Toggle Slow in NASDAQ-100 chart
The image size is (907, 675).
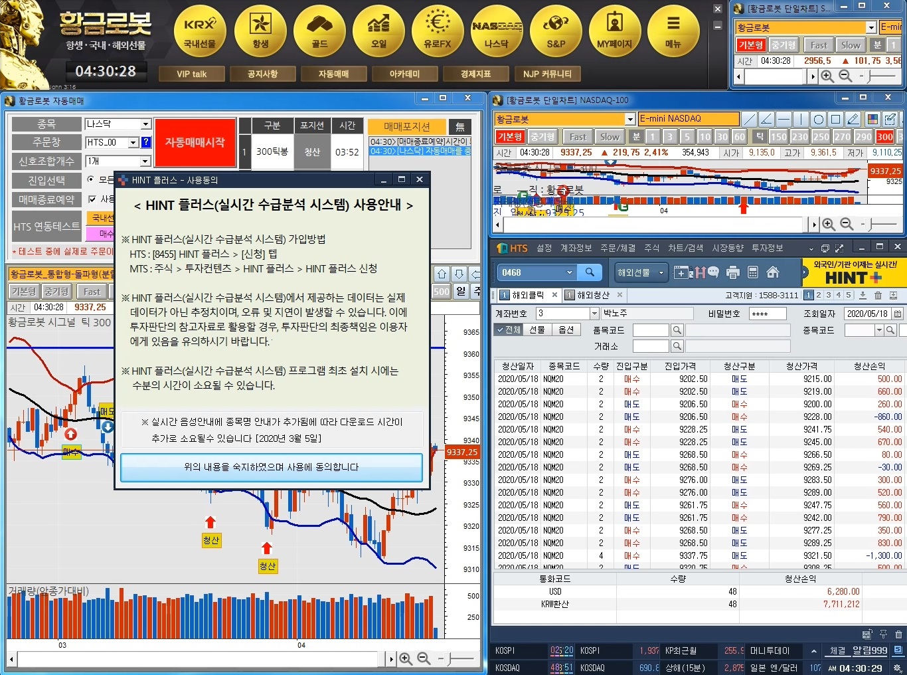pos(610,137)
